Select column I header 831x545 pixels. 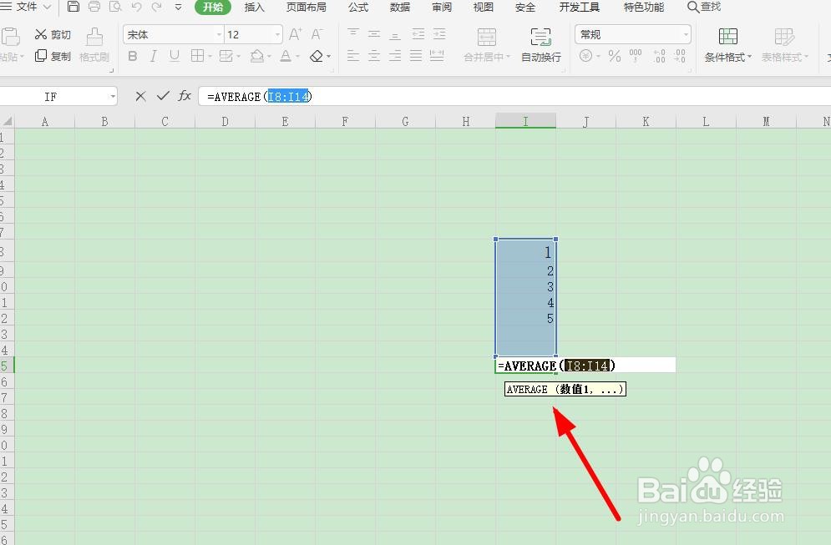pyautogui.click(x=525, y=121)
